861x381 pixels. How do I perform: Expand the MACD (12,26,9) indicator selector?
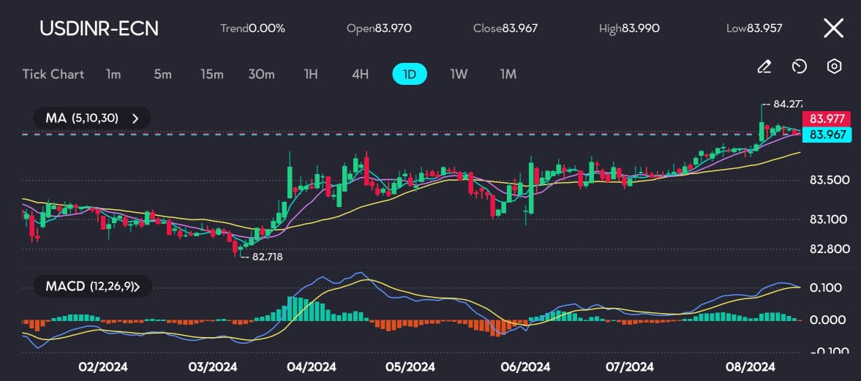coord(92,286)
